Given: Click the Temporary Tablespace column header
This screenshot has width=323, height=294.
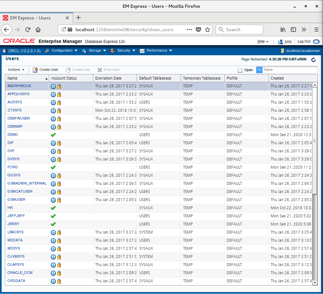Looking at the screenshot, I should pyautogui.click(x=203, y=78).
